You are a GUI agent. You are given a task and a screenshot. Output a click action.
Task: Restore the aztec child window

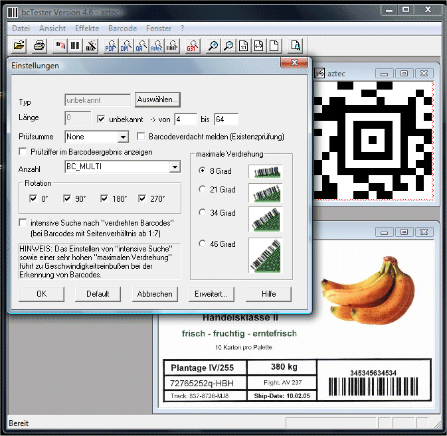pyautogui.click(x=404, y=73)
